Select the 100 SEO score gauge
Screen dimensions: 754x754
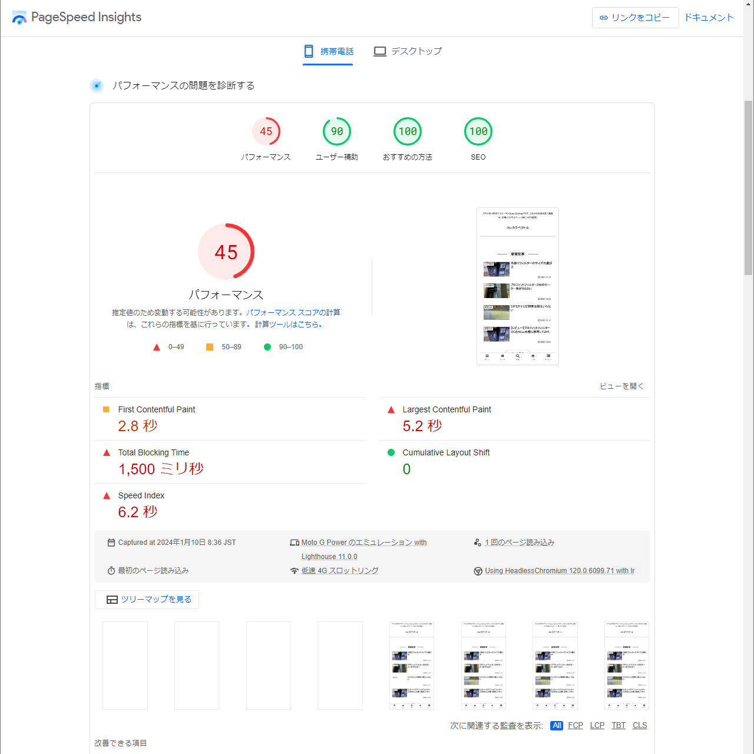click(x=478, y=140)
